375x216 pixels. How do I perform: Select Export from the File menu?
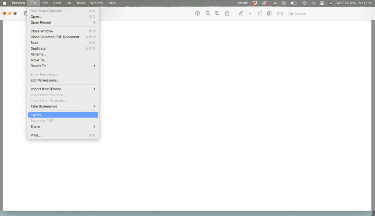coord(37,115)
